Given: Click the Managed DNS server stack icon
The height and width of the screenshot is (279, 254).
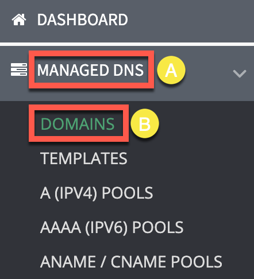Looking at the screenshot, I should [19, 69].
